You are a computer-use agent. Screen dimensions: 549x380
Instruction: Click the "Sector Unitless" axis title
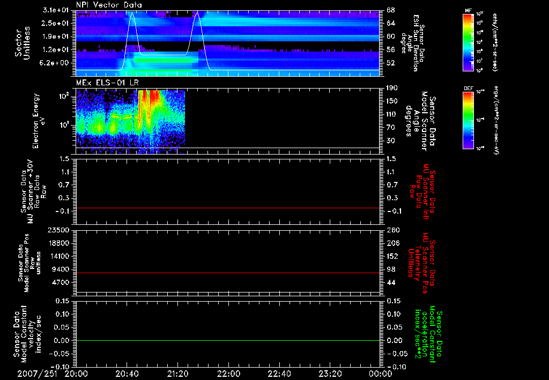(x=23, y=43)
